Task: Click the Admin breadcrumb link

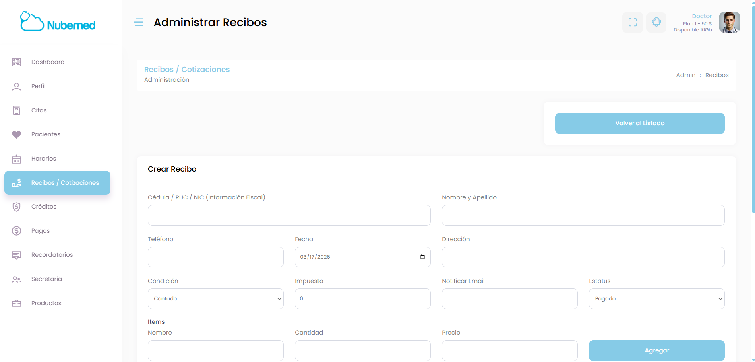Action: point(685,75)
